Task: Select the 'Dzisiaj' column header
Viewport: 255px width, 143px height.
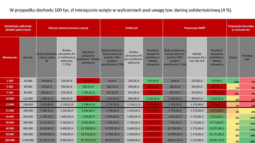Action: pyautogui.click(x=233, y=57)
